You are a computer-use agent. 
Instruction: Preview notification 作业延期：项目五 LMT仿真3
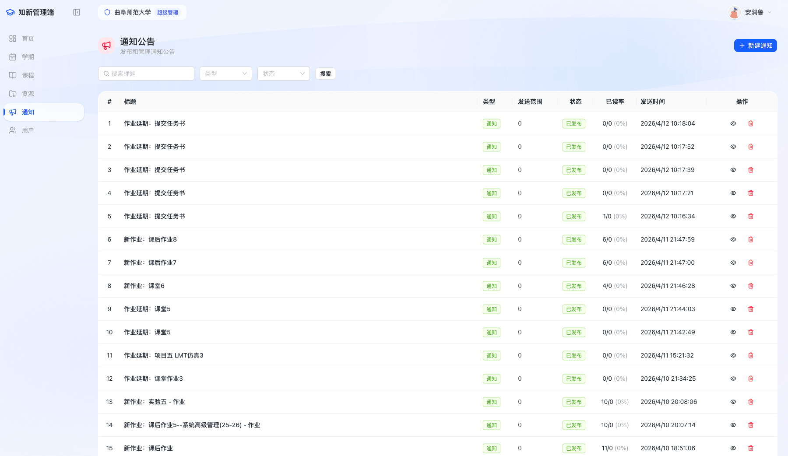pos(733,355)
